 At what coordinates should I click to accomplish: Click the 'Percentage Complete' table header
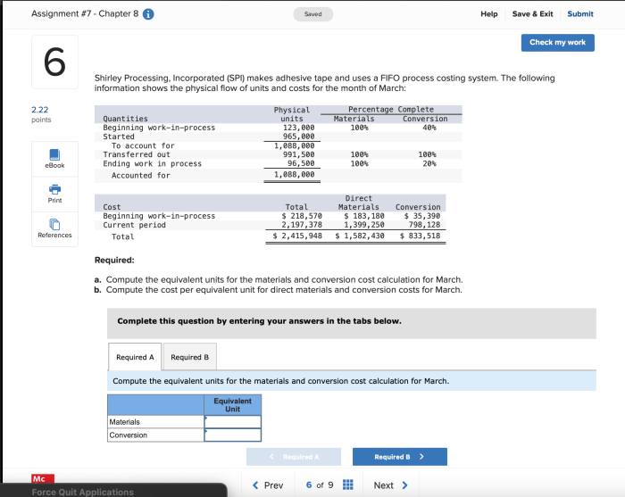[x=391, y=109]
